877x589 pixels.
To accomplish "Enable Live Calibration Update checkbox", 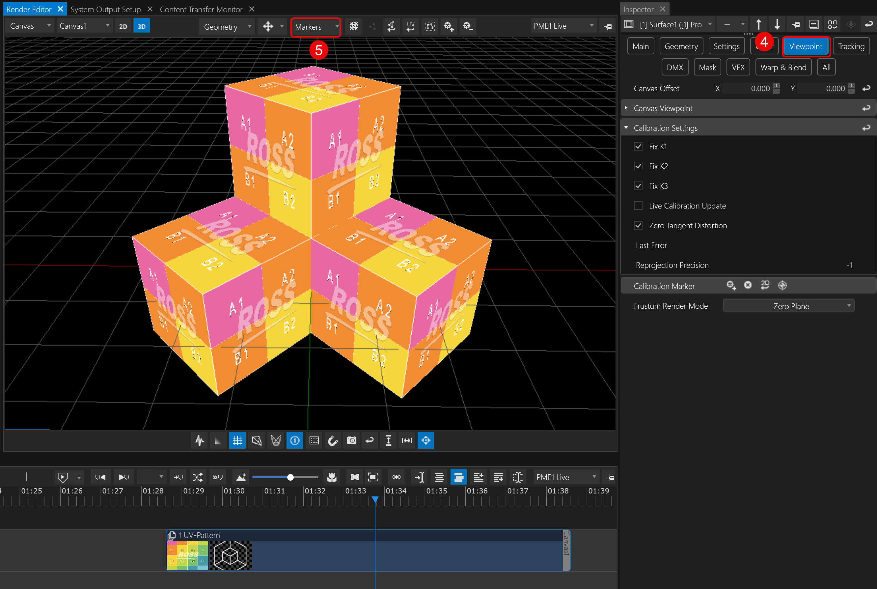I will [638, 206].
